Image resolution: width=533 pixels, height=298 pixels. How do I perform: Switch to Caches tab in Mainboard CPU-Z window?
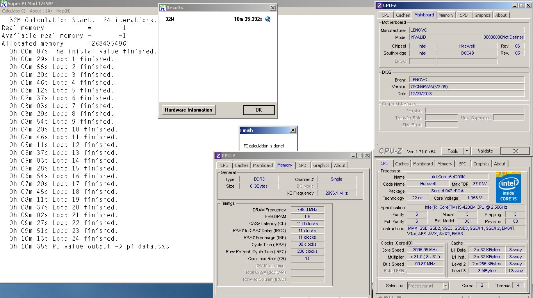point(403,15)
